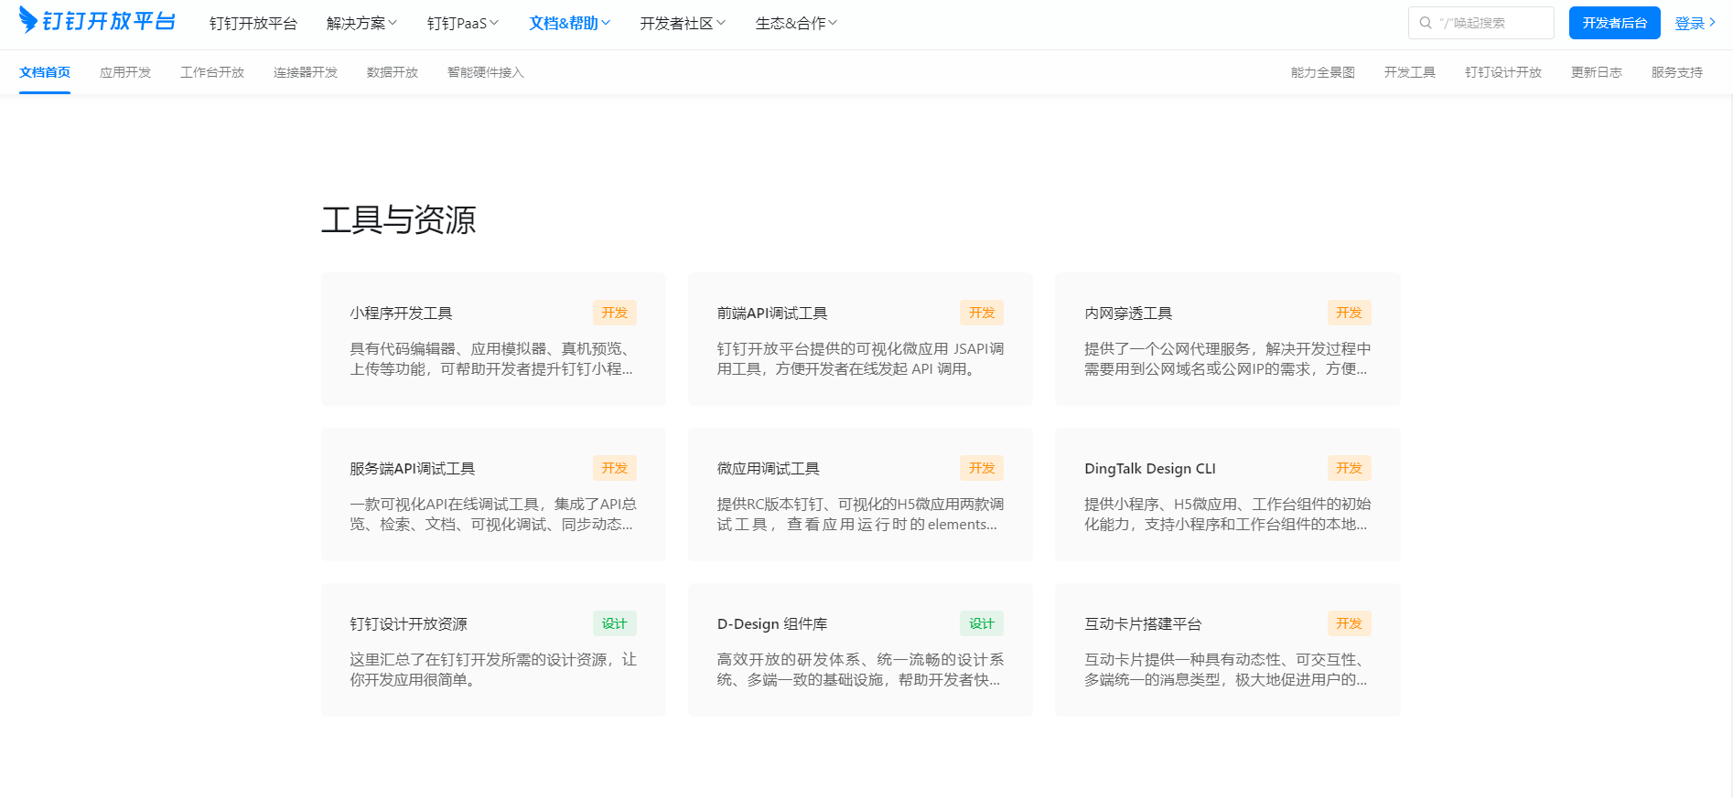Open the 钉钉设计开放 link
This screenshot has width=1733, height=798.
[1503, 72]
